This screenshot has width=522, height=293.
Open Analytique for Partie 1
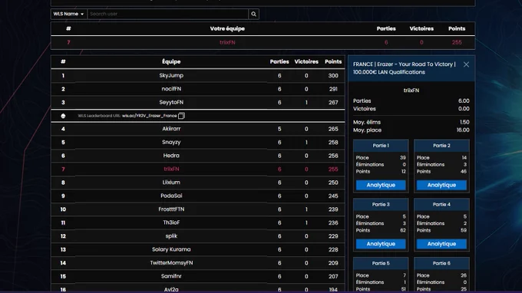(x=381, y=185)
